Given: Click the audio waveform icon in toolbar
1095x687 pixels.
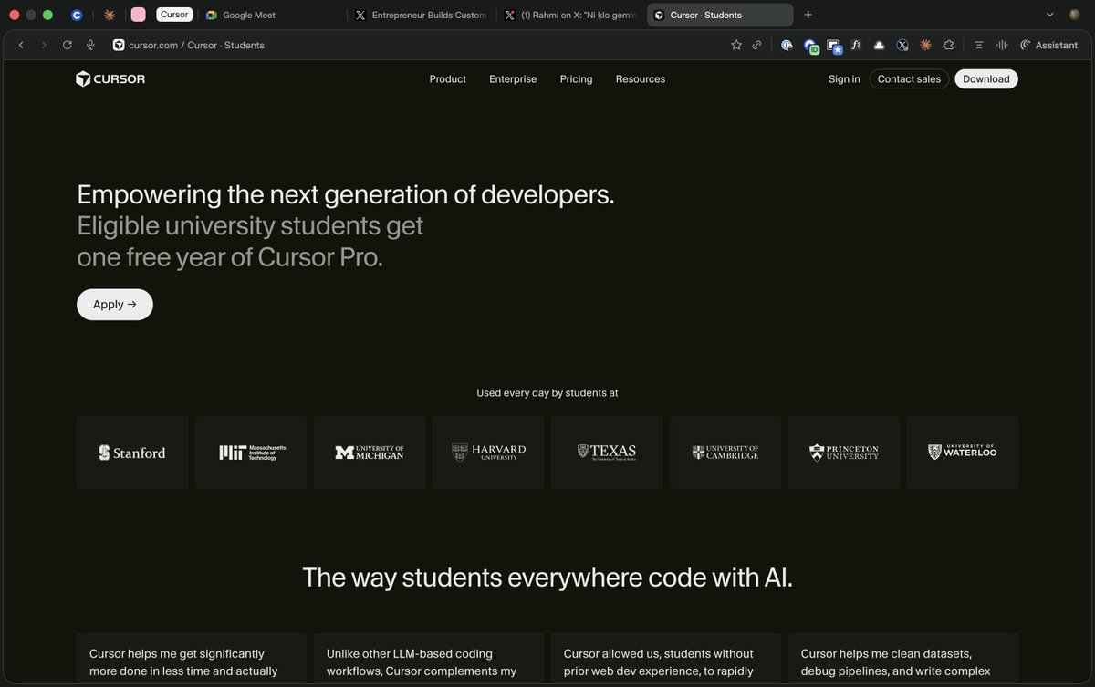Looking at the screenshot, I should tap(1002, 45).
